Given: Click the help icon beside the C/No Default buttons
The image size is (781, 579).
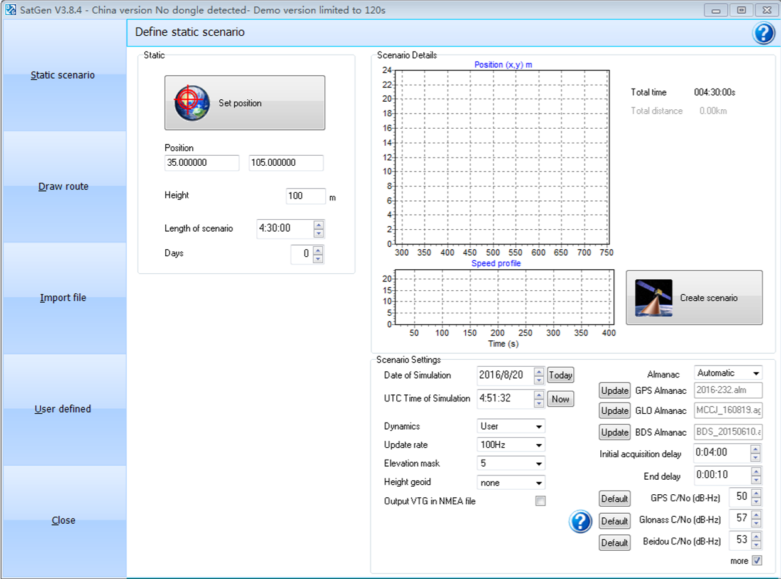Looking at the screenshot, I should pos(581,521).
